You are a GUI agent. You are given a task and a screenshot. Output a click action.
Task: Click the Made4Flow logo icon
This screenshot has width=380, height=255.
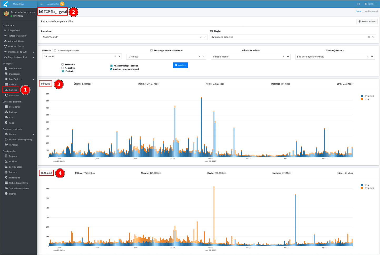coord(6,4)
